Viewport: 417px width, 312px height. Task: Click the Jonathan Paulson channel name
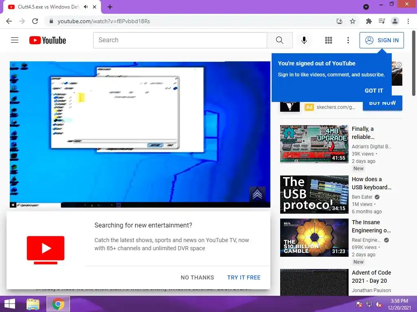pos(371,290)
